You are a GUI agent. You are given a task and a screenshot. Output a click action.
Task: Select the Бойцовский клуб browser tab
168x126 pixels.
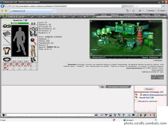[31, 11]
